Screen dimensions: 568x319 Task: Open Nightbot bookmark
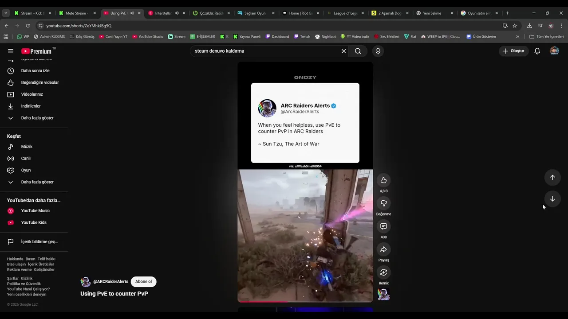click(325, 37)
